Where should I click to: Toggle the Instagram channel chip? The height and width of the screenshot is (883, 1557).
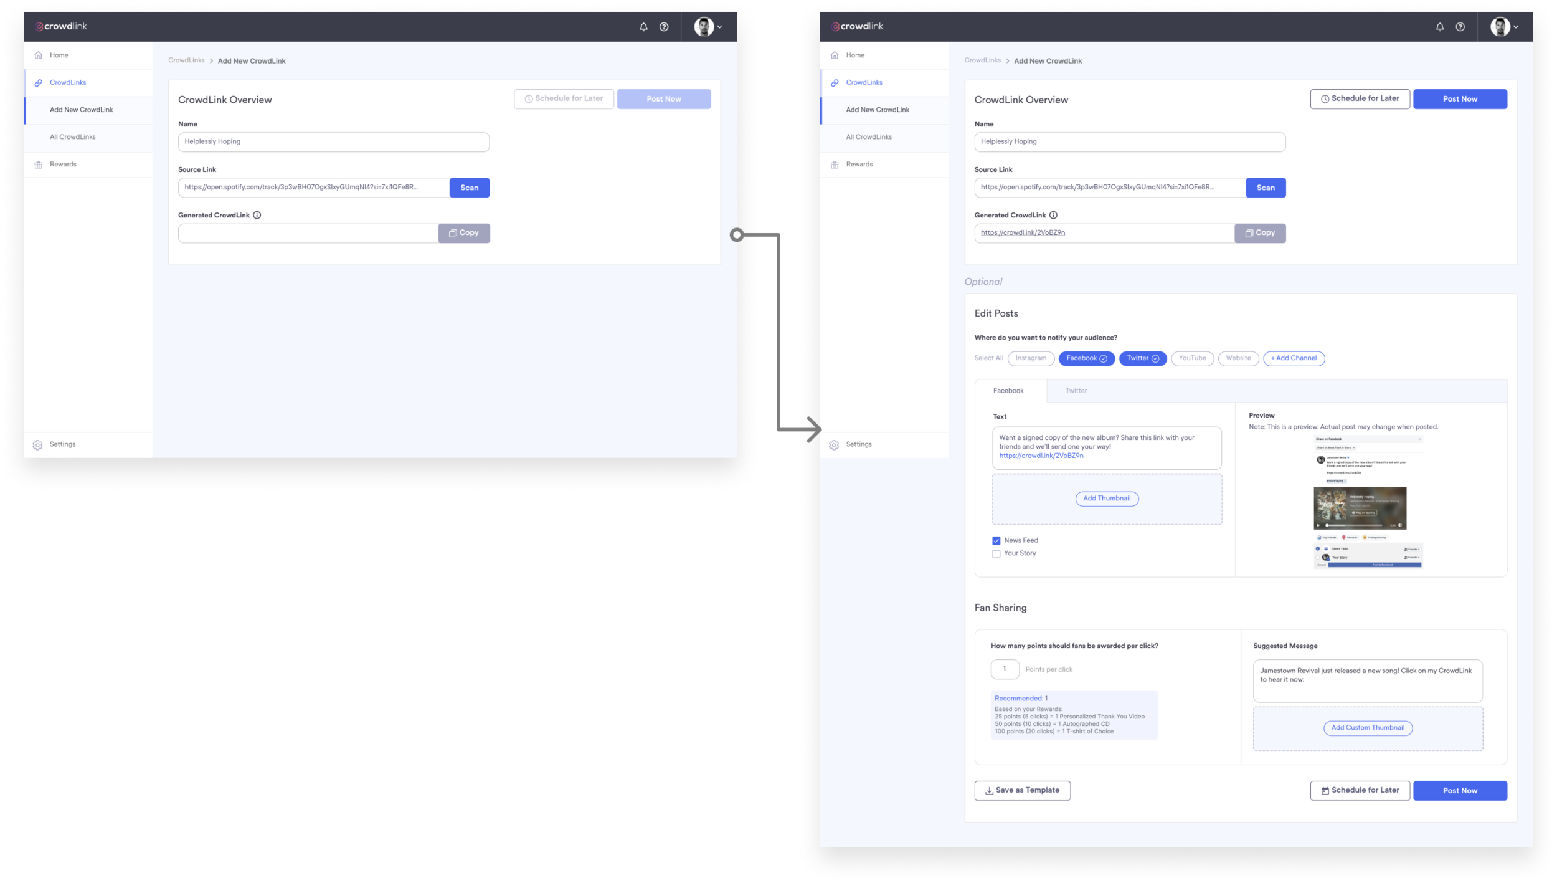click(x=1031, y=358)
